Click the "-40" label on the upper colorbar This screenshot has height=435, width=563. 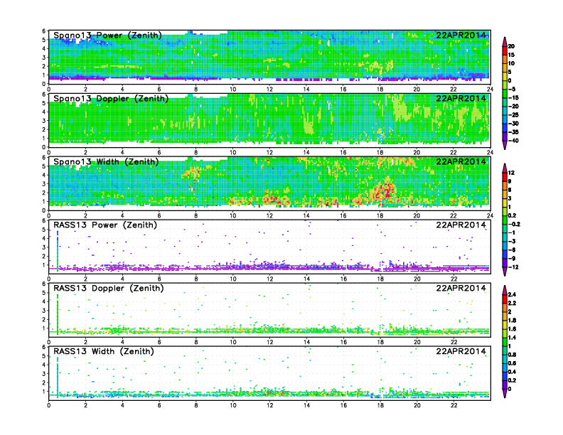(513, 141)
